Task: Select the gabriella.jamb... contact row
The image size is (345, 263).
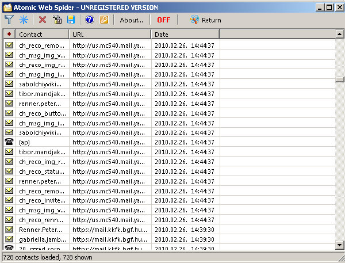Action: click(x=170, y=239)
